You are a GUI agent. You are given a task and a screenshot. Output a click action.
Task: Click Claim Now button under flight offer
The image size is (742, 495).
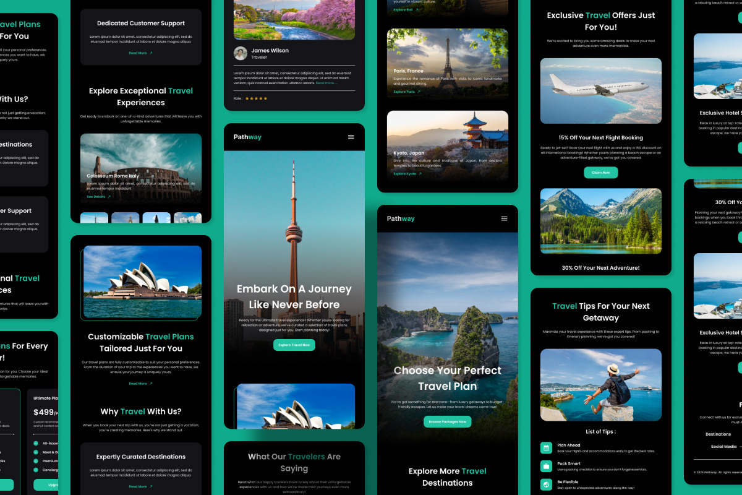pos(601,173)
